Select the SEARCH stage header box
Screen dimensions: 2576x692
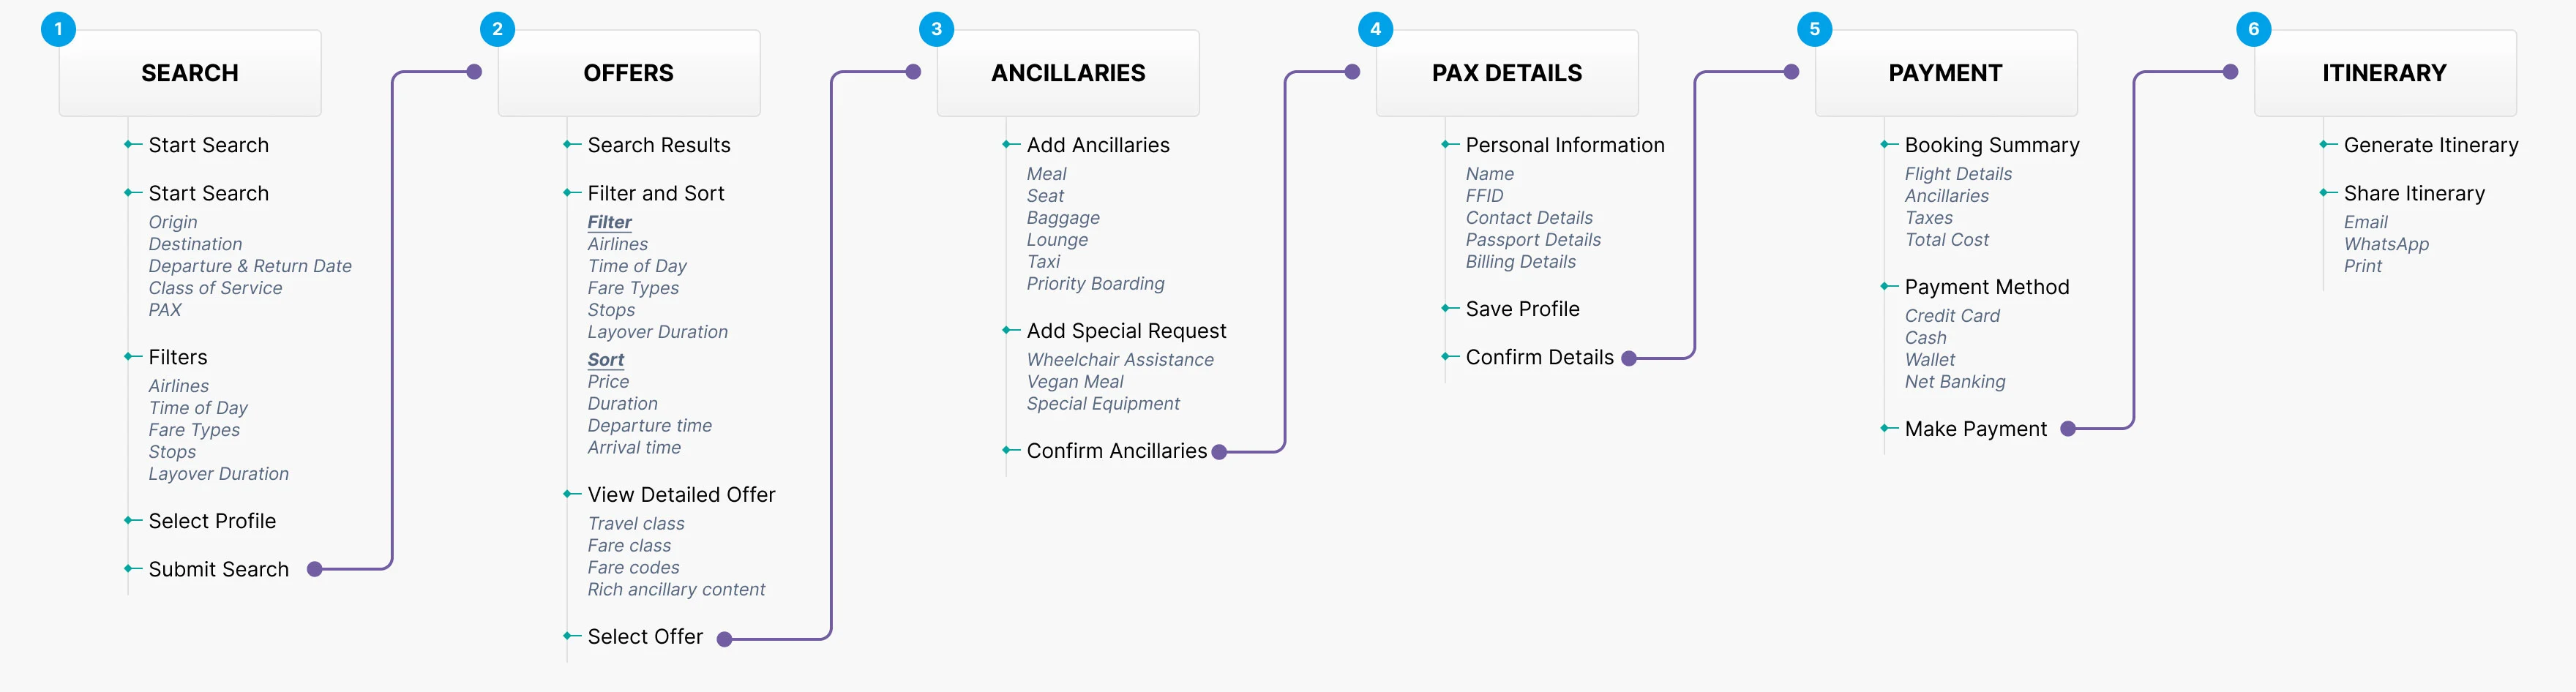[190, 73]
